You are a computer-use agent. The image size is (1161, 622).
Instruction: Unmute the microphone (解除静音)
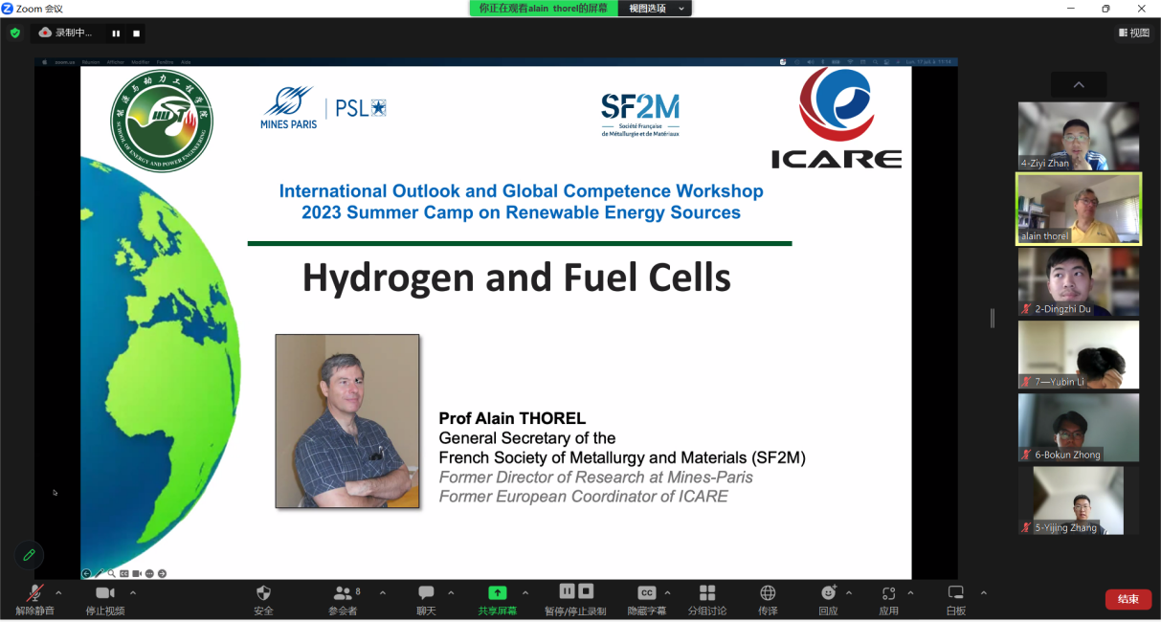click(34, 594)
